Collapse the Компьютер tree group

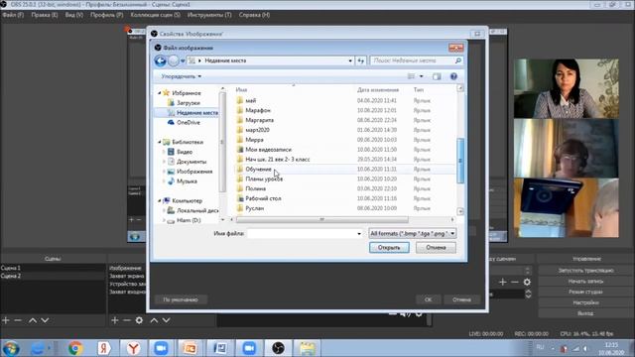160,200
